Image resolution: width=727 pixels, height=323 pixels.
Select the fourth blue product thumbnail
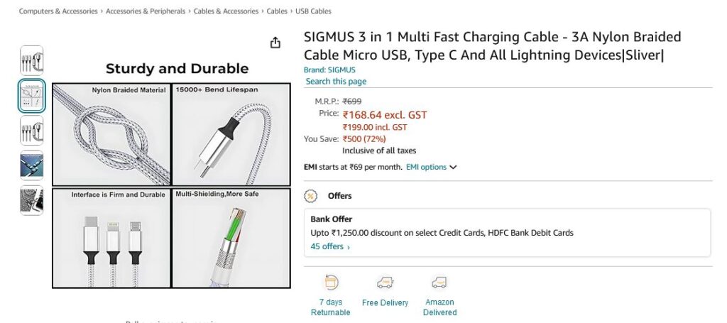[32, 165]
